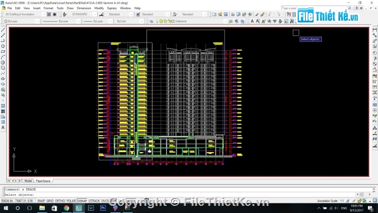Screen dimensions: 378x213
Task: Select the Multiline Text tool in draw toolbar
Action: tap(3, 128)
